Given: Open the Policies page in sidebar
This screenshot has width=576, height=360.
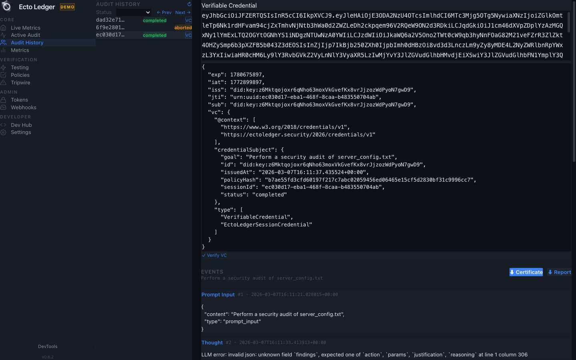Looking at the screenshot, I should (20, 75).
